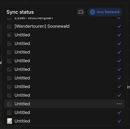Click the Sync status heading
The width and height of the screenshot is (130, 129).
tap(20, 12)
